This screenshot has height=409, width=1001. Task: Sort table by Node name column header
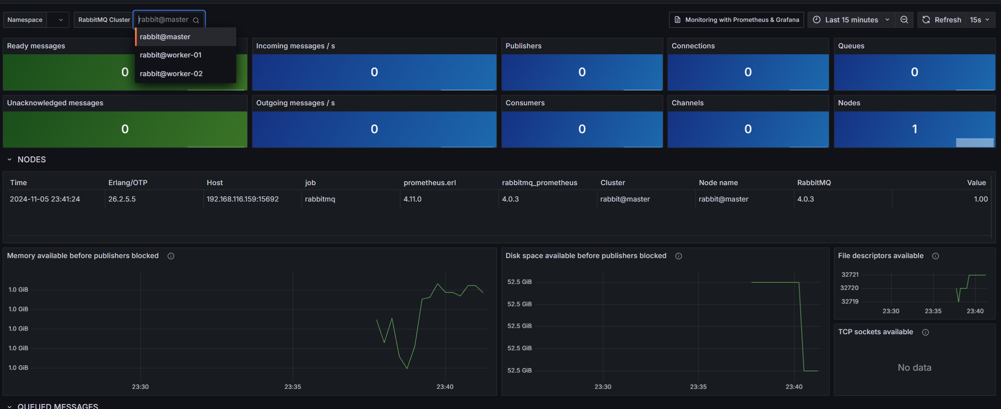coord(718,183)
